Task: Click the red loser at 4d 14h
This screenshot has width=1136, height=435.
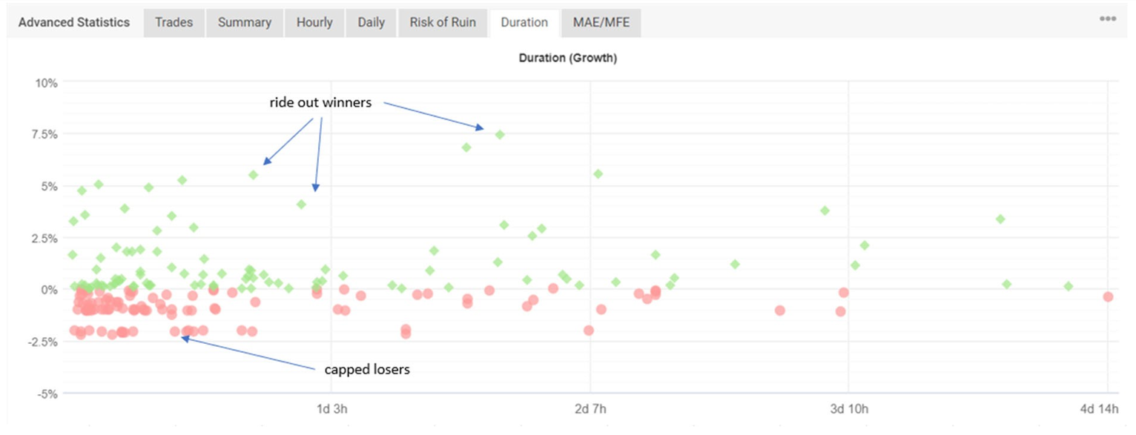Action: [1108, 296]
